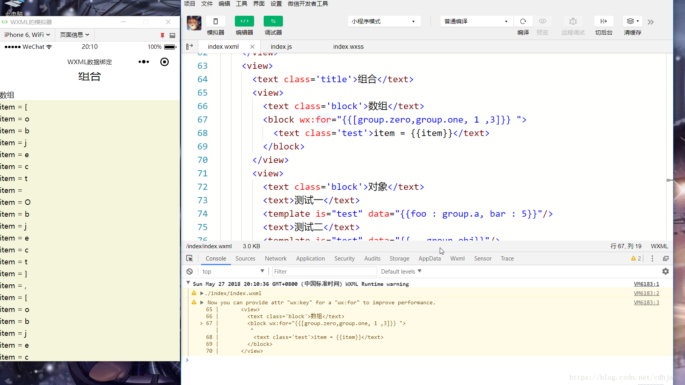Select the Sensor devtools tab
685x385 pixels.
[x=483, y=259]
